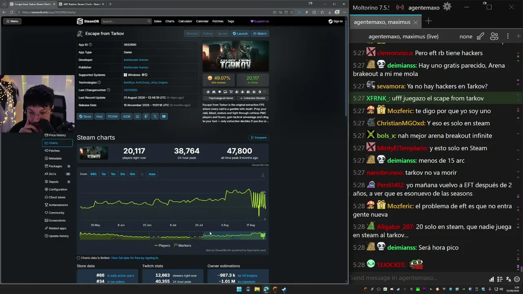Image resolution: width=523 pixels, height=294 pixels.
Task: Open the YouTube link icon
Action: coord(164,116)
